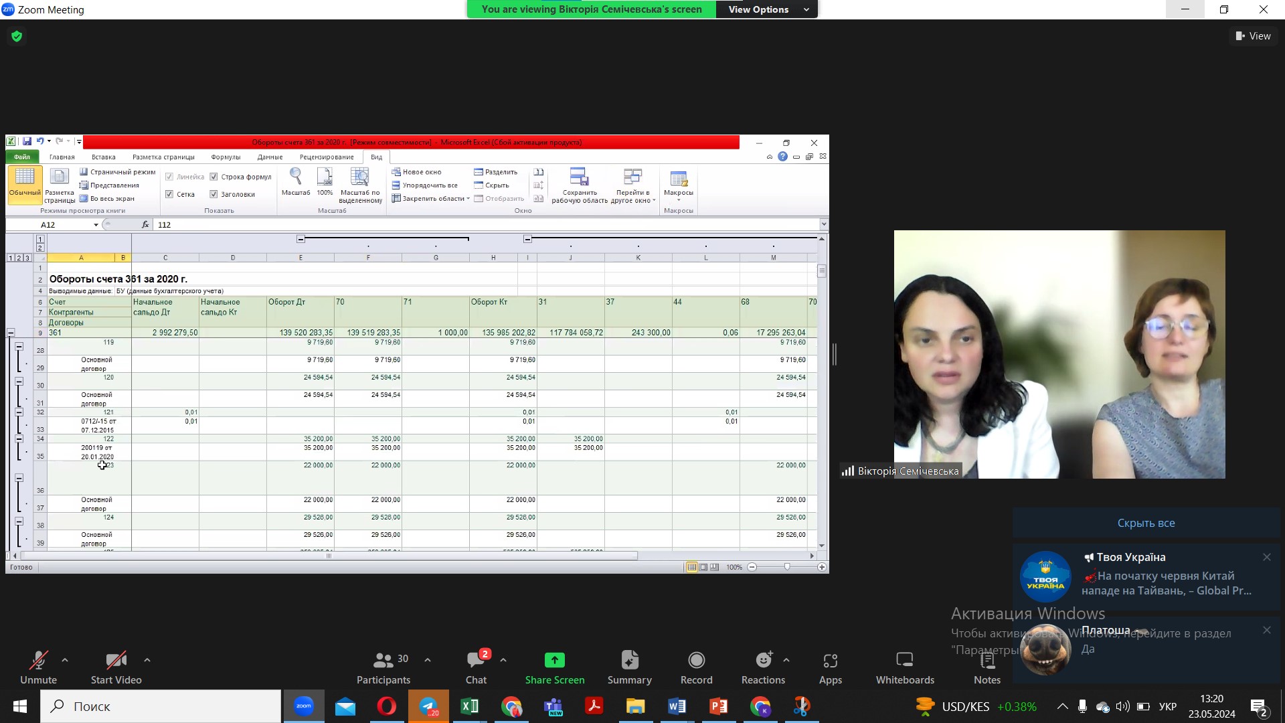Click Скрыть window option
Screen dimensions: 1285x723
(491, 185)
